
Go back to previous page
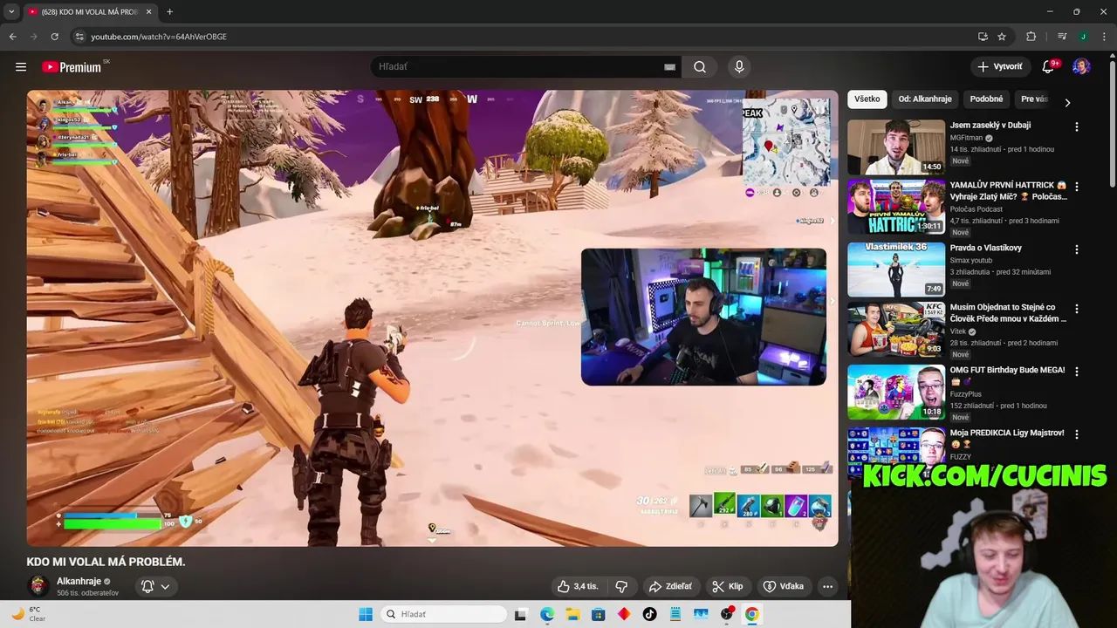(x=12, y=37)
